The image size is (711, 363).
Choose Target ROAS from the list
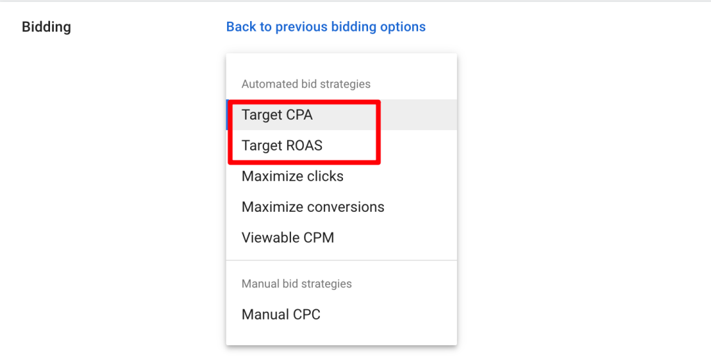coord(282,146)
